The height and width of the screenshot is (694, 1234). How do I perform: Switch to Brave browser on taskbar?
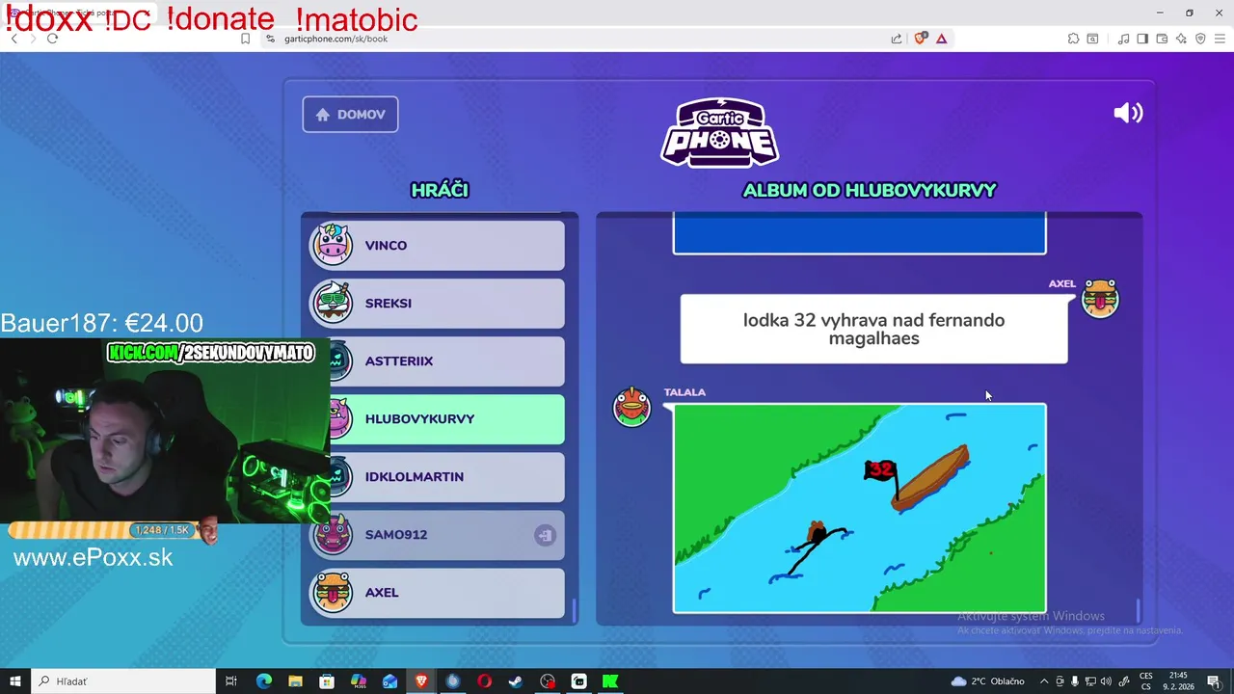point(421,681)
